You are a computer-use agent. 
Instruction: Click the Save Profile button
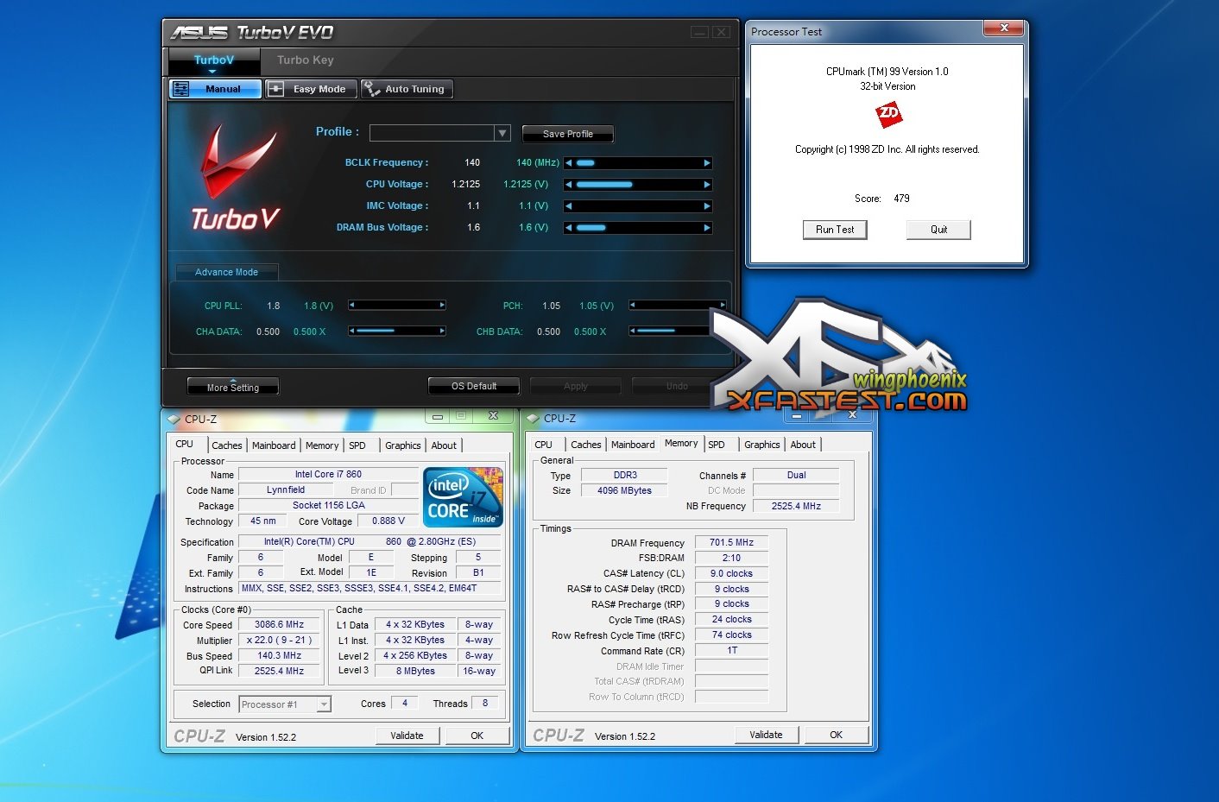pos(568,134)
